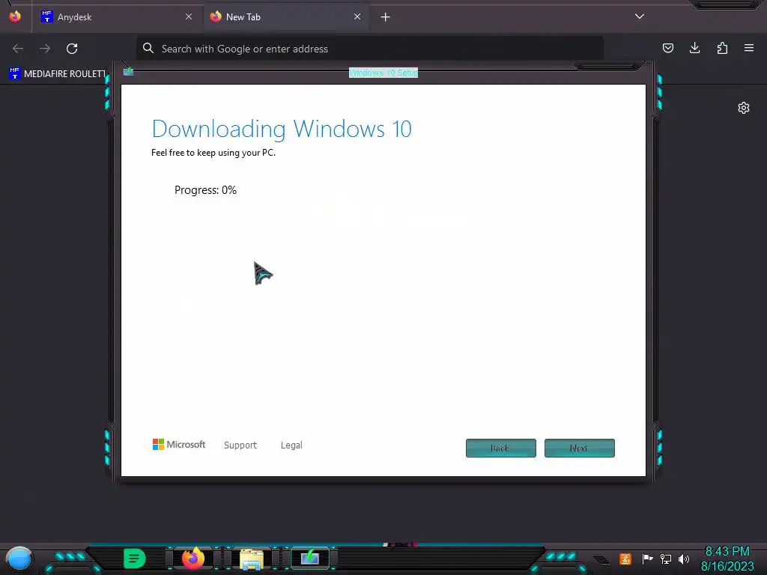Reload the current page
The image size is (767, 575).
pos(72,49)
